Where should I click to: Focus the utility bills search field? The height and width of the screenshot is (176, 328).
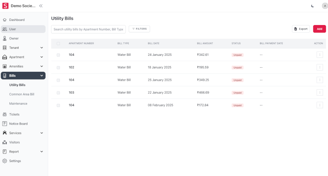pyautogui.click(x=88, y=29)
